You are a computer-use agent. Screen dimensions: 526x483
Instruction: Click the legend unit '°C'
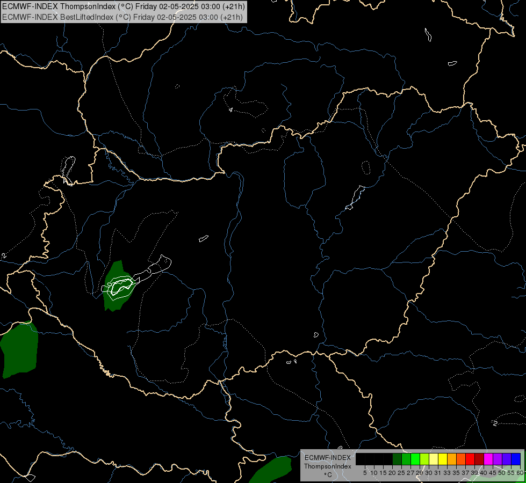click(327, 474)
